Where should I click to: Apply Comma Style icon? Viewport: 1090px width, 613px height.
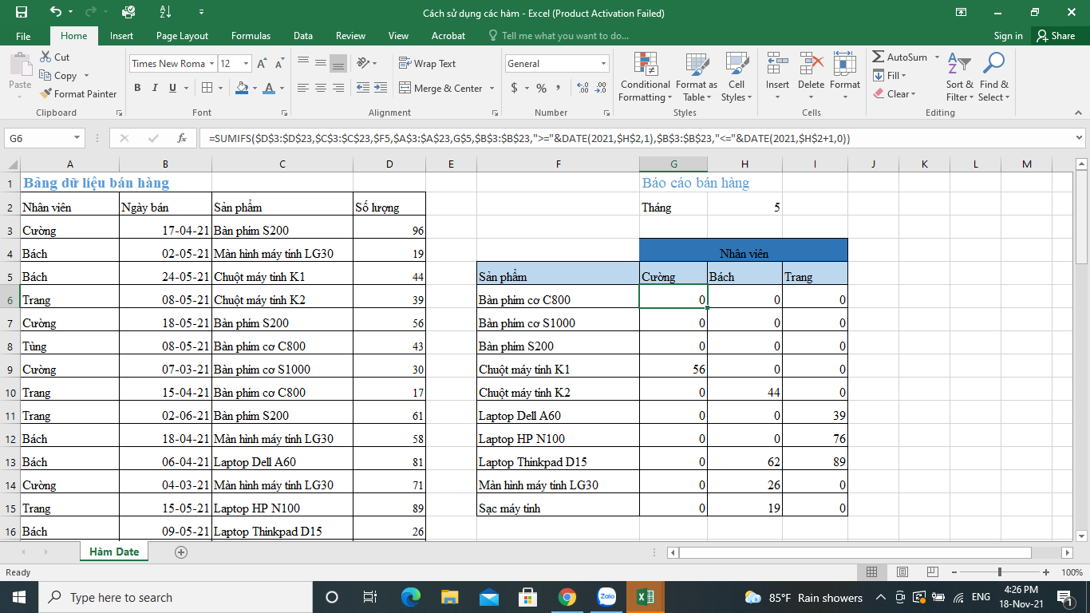click(559, 88)
